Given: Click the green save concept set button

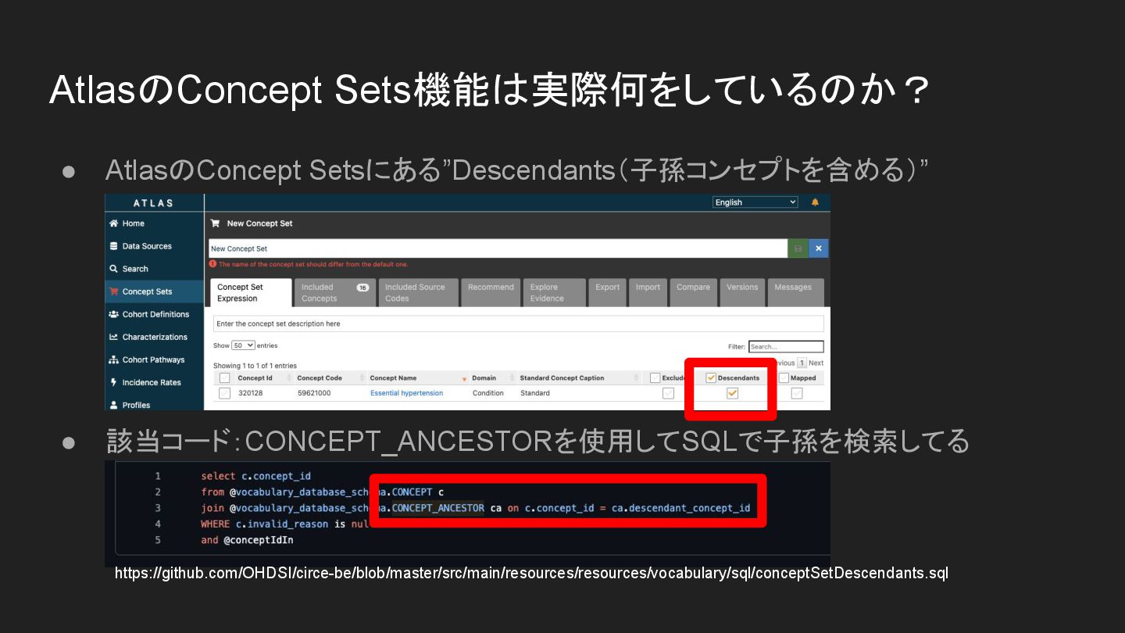Looking at the screenshot, I should (x=798, y=249).
